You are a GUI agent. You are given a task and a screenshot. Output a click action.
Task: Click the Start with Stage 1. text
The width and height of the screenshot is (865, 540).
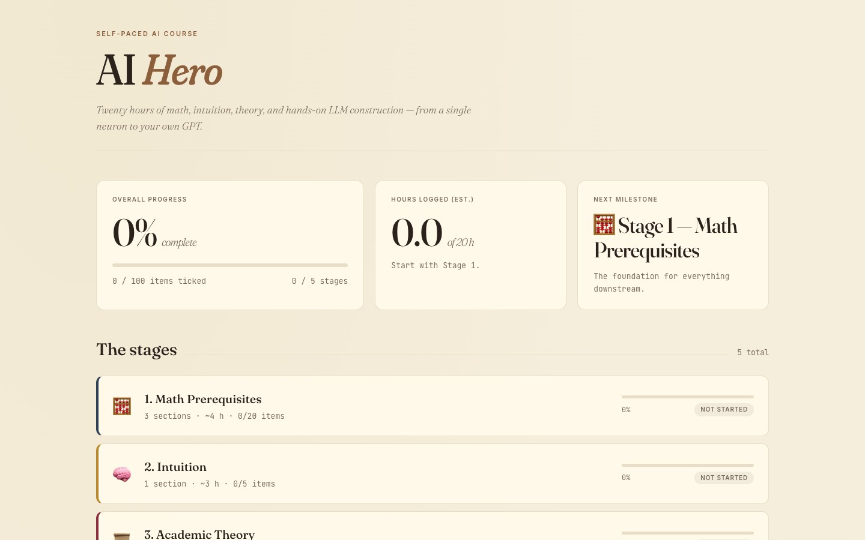tap(436, 266)
